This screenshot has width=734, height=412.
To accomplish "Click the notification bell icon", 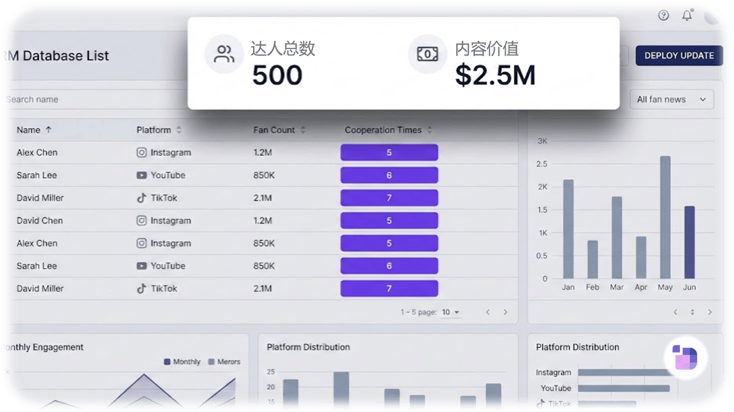I will point(687,15).
